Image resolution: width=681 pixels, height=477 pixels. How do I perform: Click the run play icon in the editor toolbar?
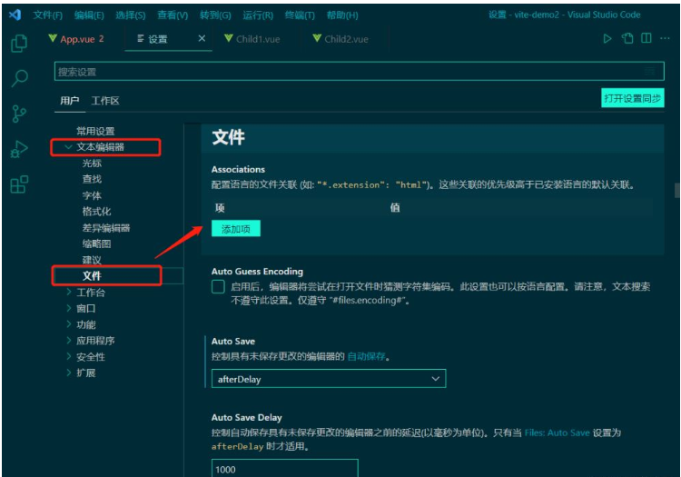tap(607, 39)
